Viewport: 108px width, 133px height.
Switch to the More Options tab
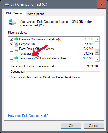36,14
